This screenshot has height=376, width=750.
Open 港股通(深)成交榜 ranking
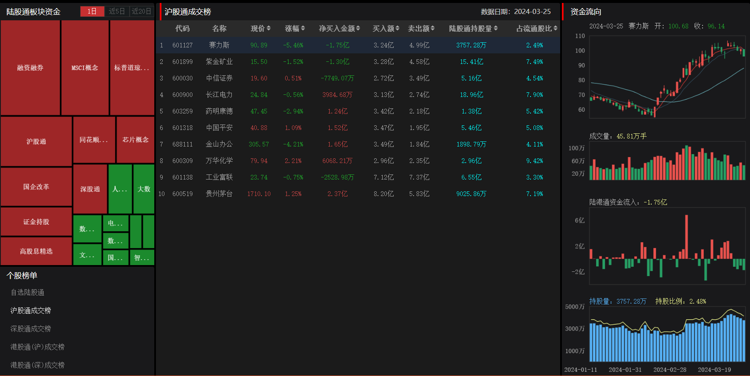[37, 365]
